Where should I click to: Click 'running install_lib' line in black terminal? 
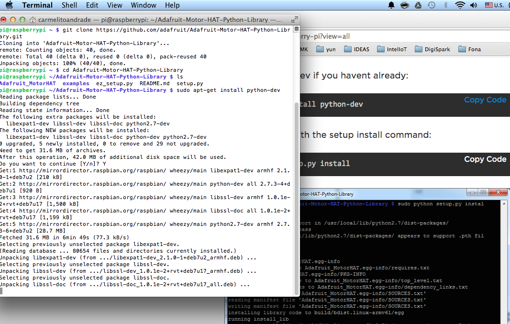tap(258, 319)
